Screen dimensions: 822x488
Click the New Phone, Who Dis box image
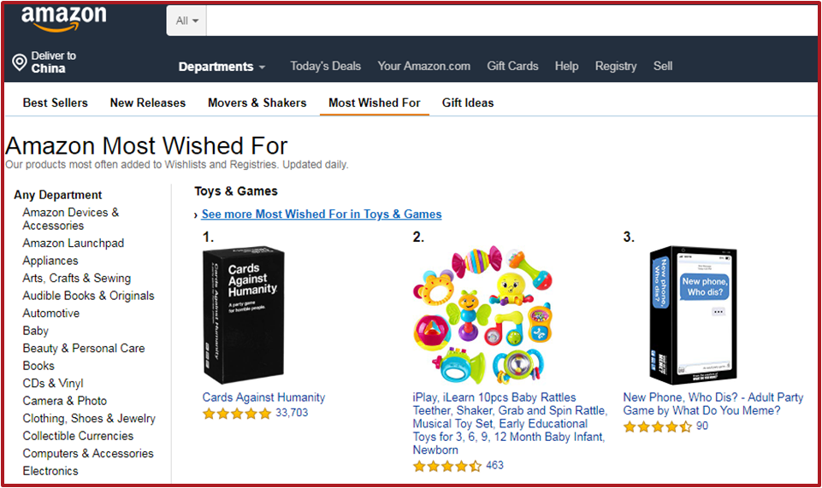tap(693, 315)
